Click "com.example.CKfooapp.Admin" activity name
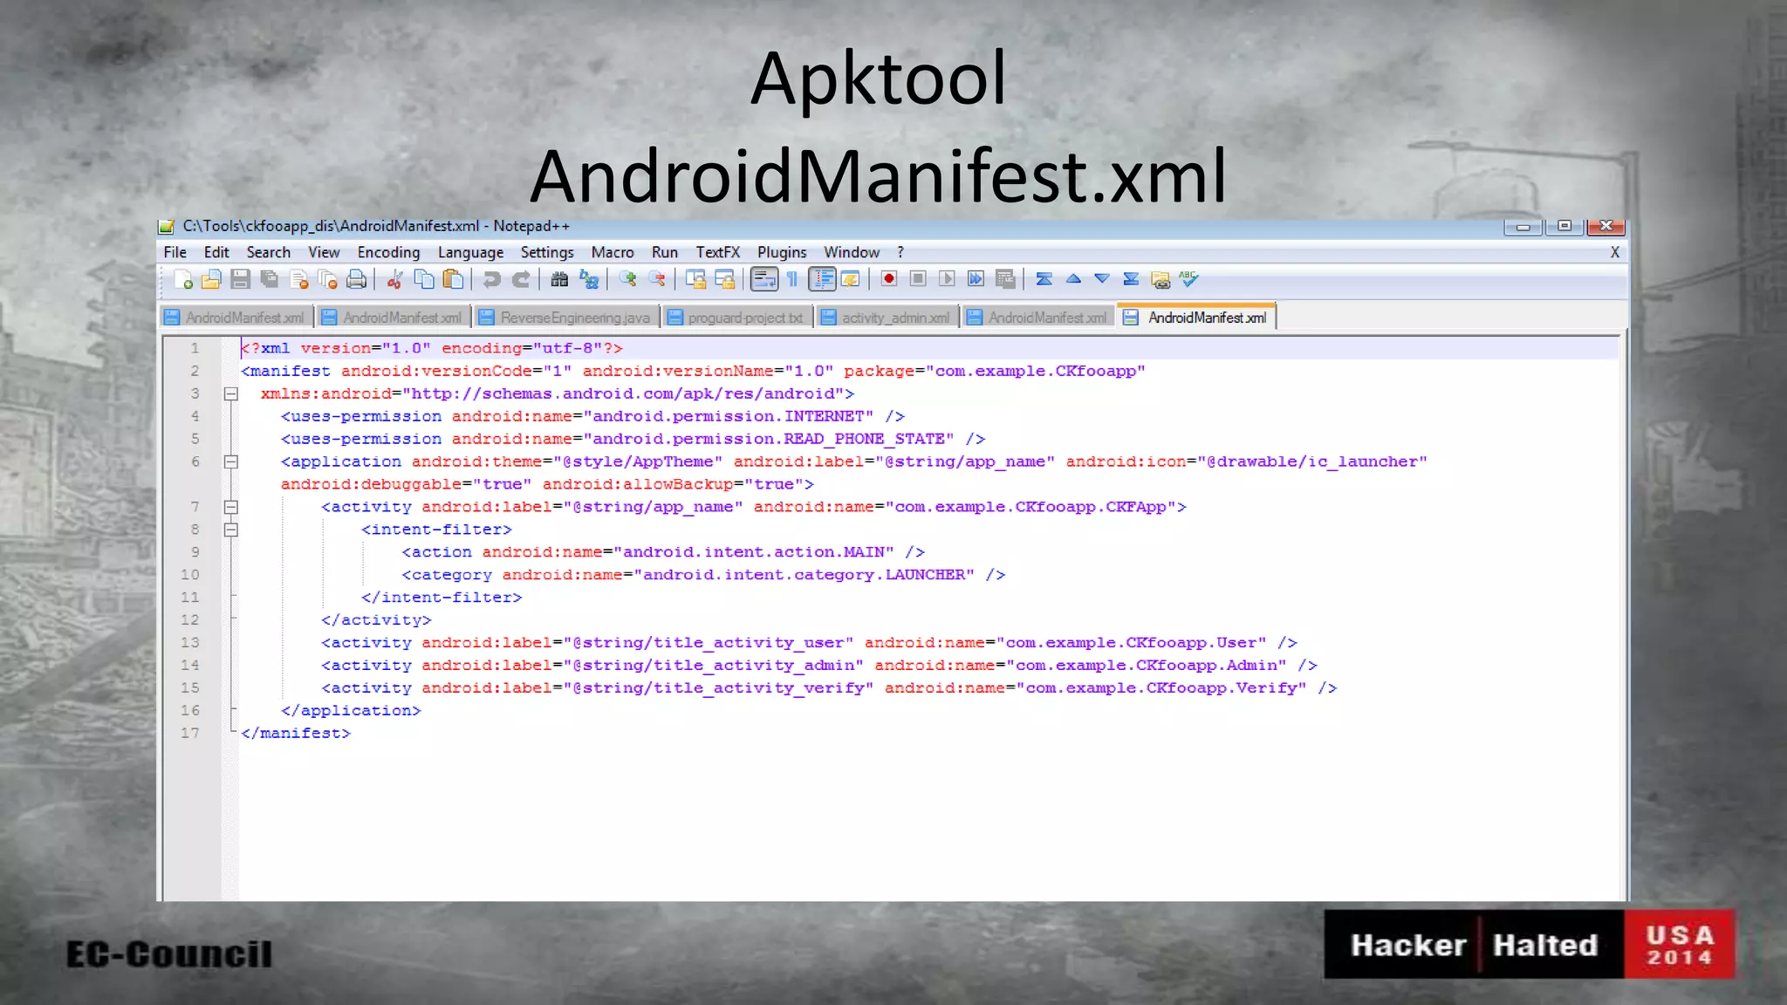The width and height of the screenshot is (1787, 1005). [1147, 666]
